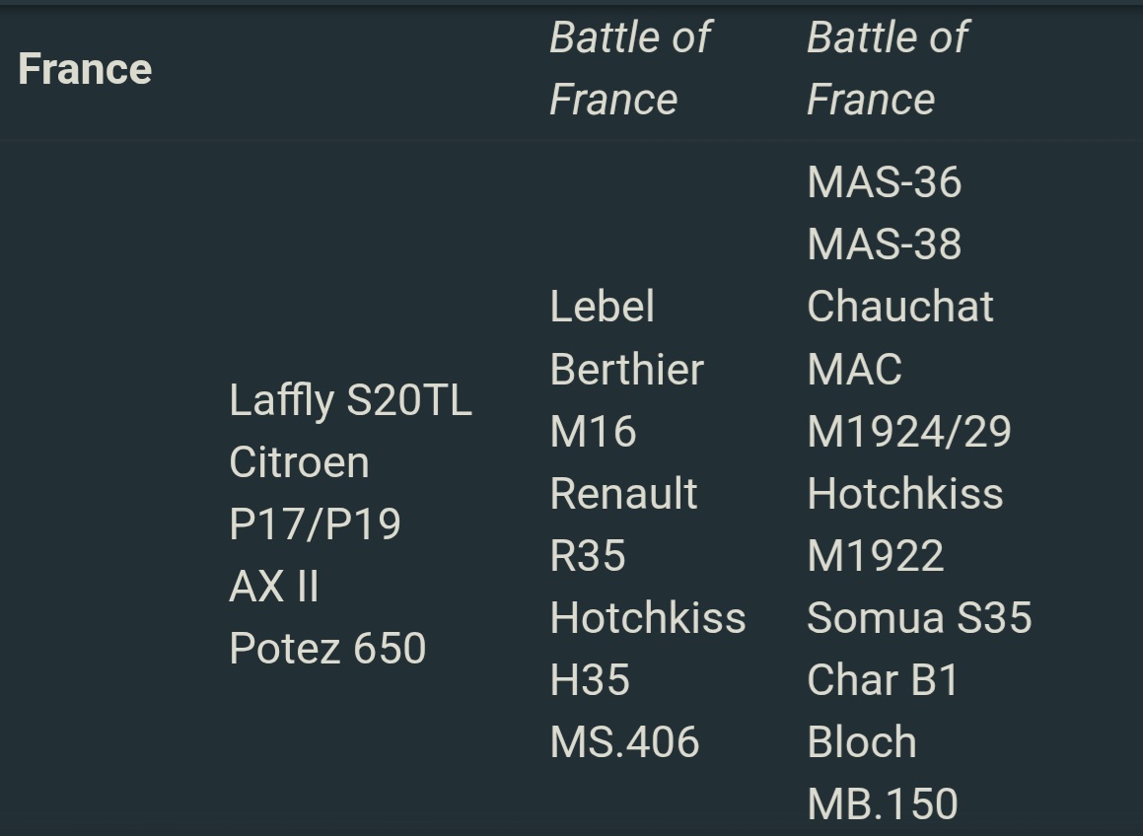Open the MAC M1924/29 entry

[908, 400]
